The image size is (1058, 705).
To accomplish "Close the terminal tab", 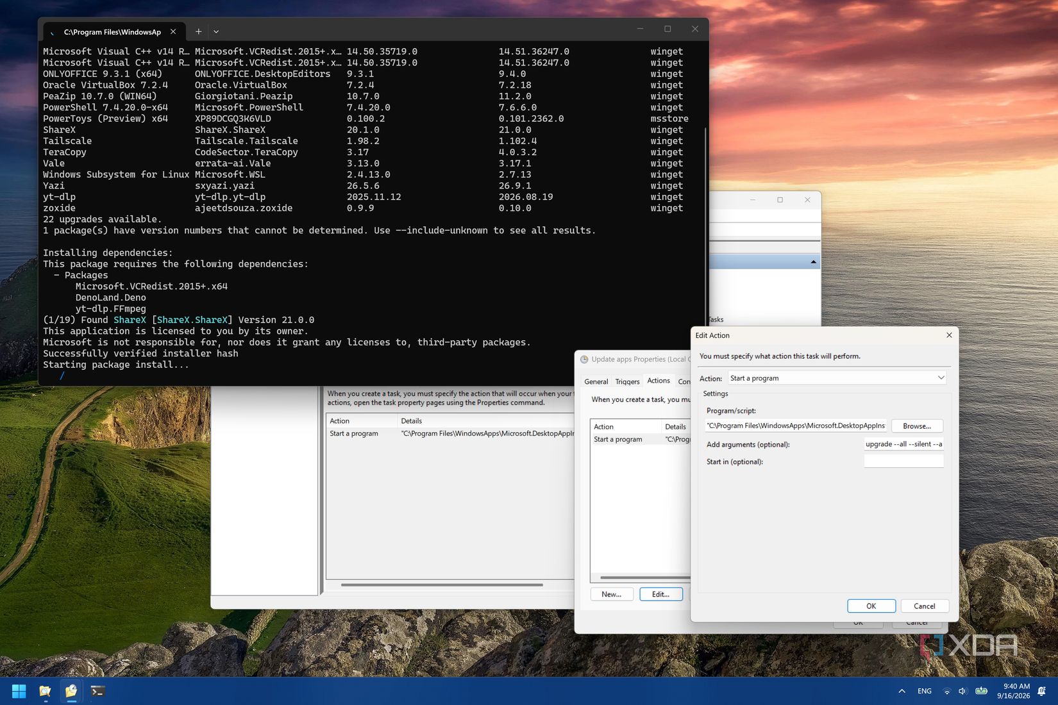I will (x=173, y=31).
